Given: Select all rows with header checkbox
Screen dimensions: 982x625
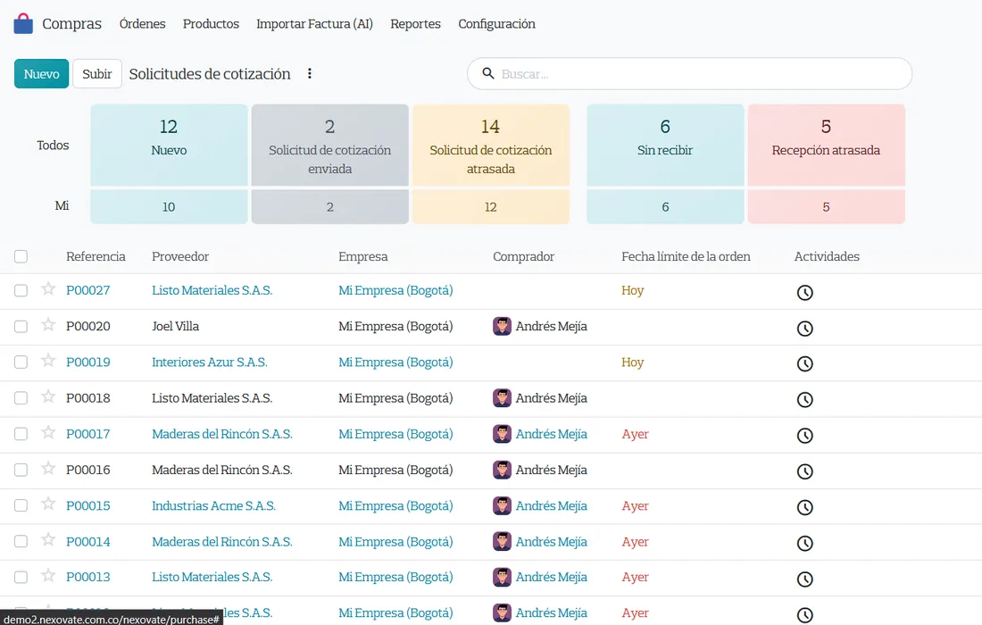Looking at the screenshot, I should [x=21, y=256].
